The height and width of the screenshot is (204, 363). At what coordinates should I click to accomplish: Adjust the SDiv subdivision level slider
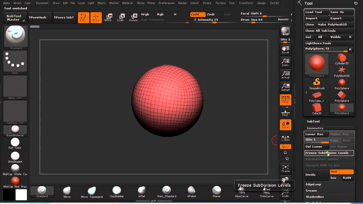316,141
